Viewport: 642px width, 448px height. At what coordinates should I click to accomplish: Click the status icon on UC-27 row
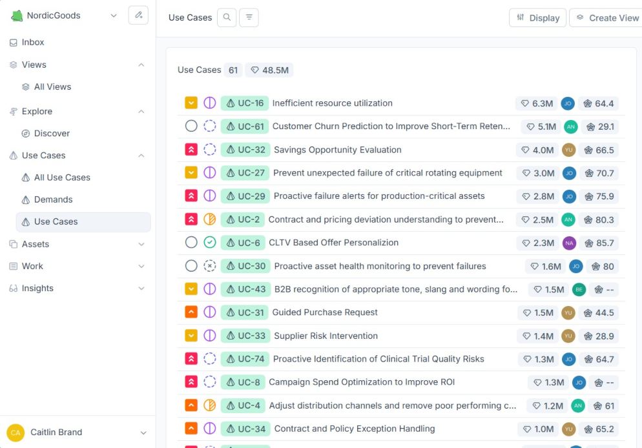coord(210,172)
